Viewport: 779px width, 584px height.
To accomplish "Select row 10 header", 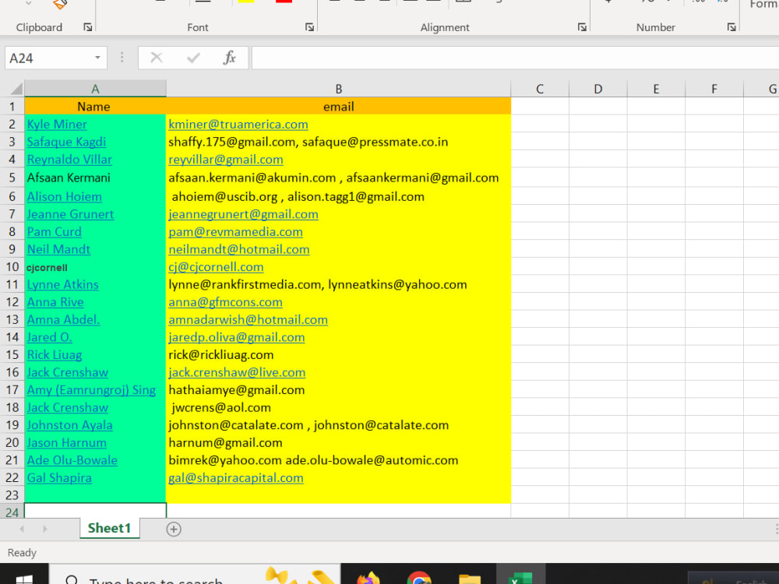I will [x=12, y=266].
